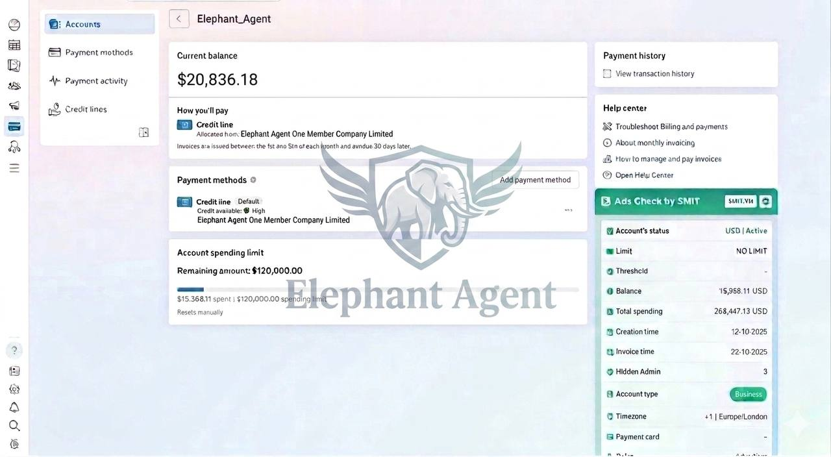This screenshot has width=831, height=457.
Task: Click the info icon beside Payment methods heading
Action: (253, 180)
